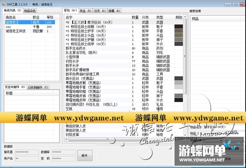This screenshot has width=246, height=168.
Task: Open the 现金 (5) tab
Action: 86,11
